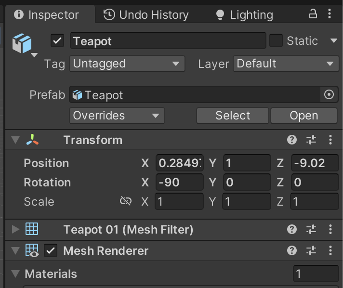Viewport: 343px width, 288px height.
Task: Expand the Teapot 01 Mesh Filter foldout
Action: [x=15, y=229]
